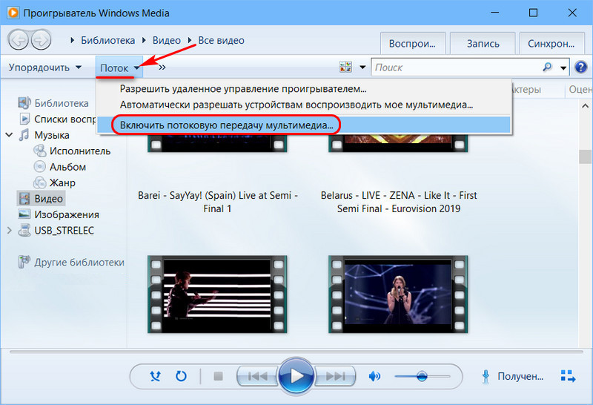Select Жанр under Музыка

pos(54,182)
